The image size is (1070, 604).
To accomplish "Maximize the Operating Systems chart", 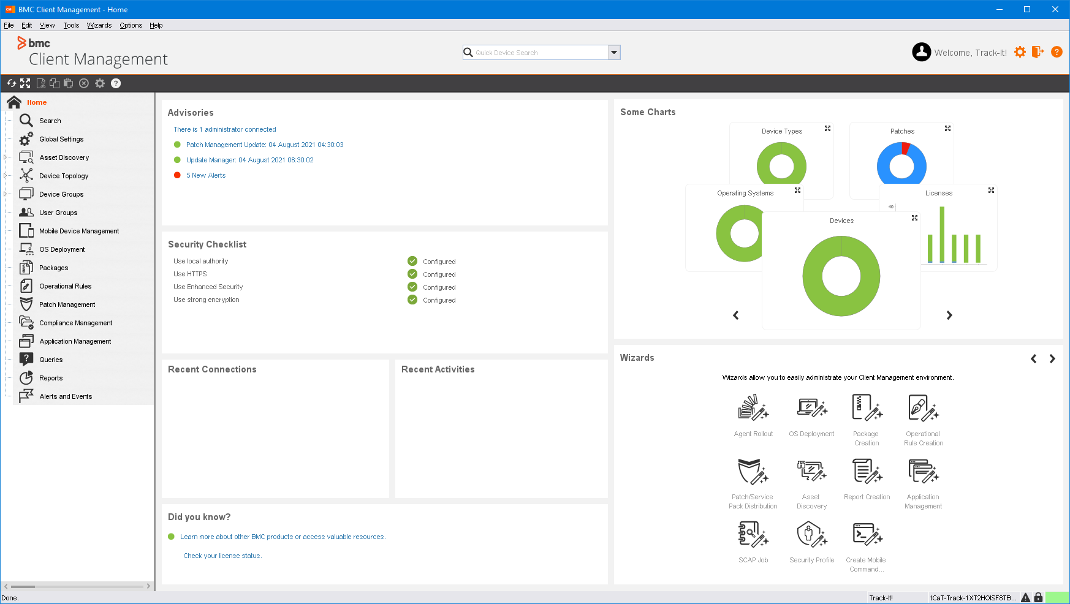I will pyautogui.click(x=797, y=191).
